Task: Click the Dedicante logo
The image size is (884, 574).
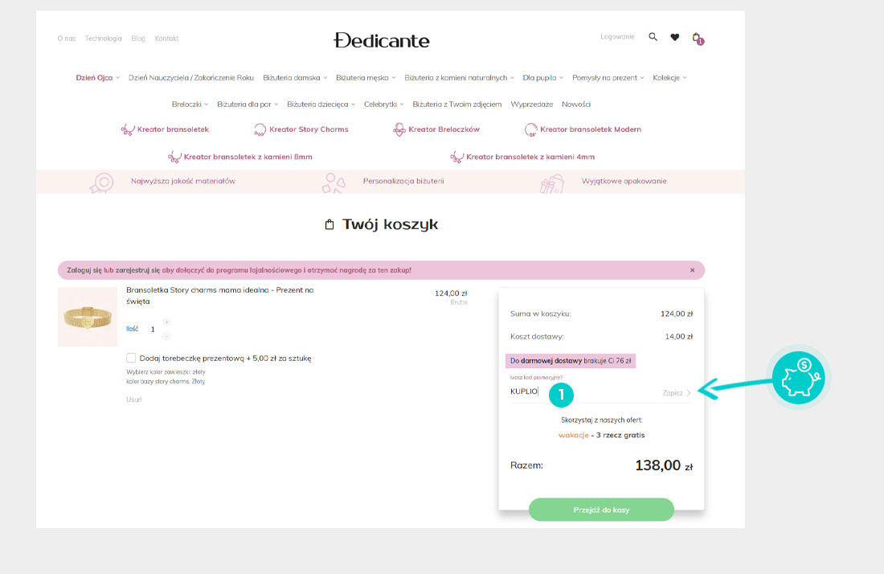Action: coord(382,40)
